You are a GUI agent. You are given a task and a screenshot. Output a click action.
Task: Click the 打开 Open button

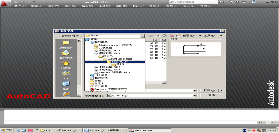[x=210, y=91]
